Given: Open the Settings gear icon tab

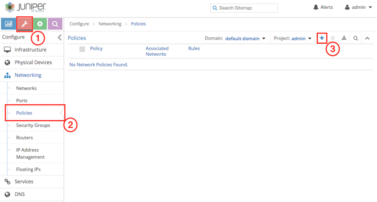Looking at the screenshot, I should pos(40,24).
